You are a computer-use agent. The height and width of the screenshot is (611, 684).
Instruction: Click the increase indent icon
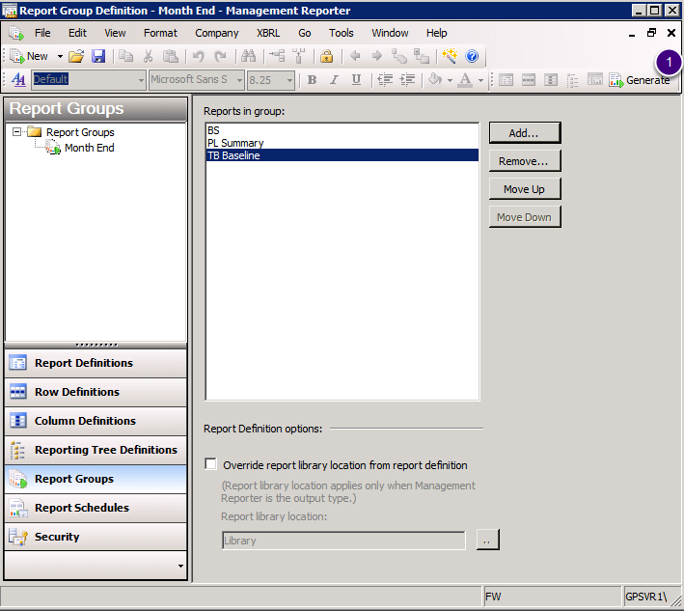click(407, 80)
